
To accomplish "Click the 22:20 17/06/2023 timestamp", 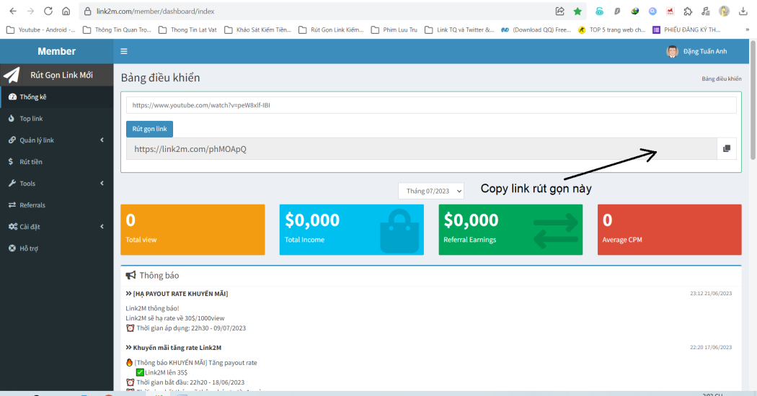I will coord(711,347).
